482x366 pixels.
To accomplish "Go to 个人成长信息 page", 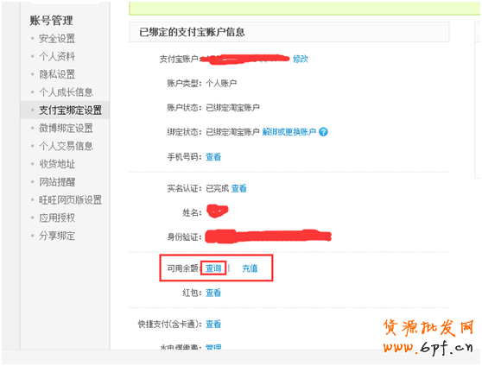I will 66,92.
